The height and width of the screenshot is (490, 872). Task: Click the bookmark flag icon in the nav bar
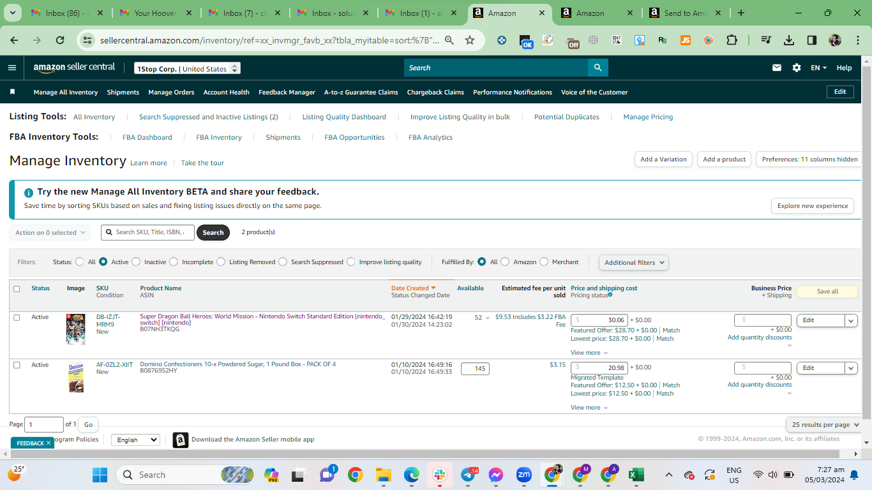[x=12, y=92]
